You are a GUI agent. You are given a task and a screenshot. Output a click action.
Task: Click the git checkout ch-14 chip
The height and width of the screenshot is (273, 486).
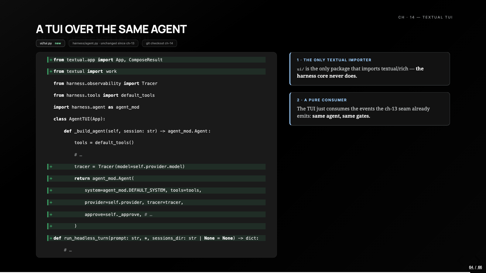(159, 43)
